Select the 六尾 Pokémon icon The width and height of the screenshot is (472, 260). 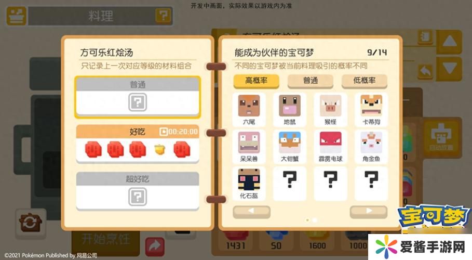point(249,110)
